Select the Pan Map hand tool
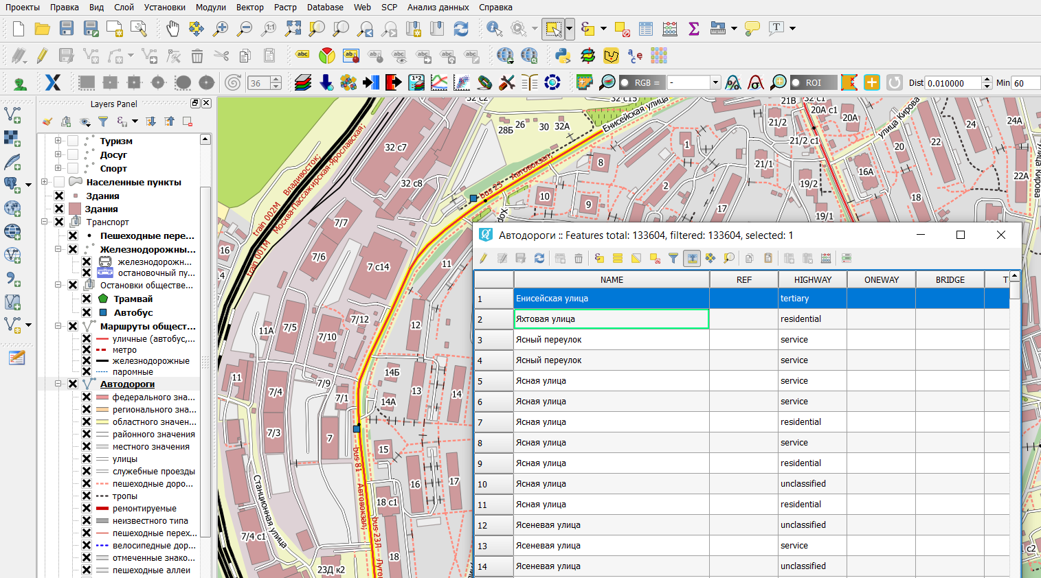The height and width of the screenshot is (578, 1041). coord(172,28)
